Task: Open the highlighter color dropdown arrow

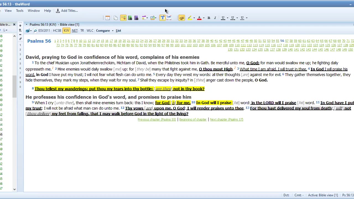Action: point(194,18)
